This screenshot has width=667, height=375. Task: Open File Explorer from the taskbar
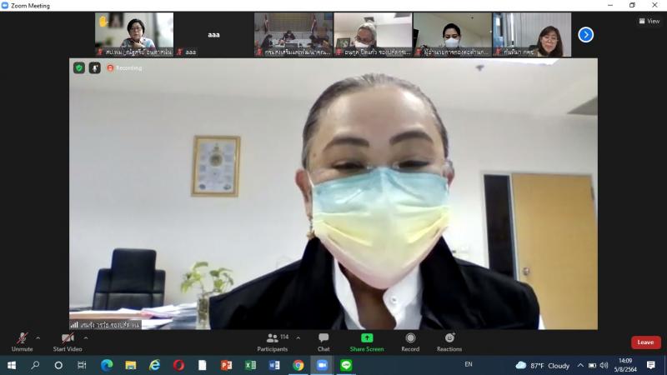[131, 365]
